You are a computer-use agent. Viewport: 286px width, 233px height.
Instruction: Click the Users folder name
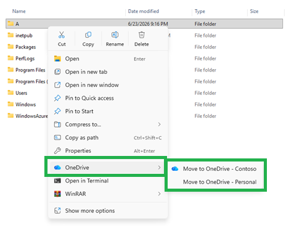pyautogui.click(x=22, y=93)
